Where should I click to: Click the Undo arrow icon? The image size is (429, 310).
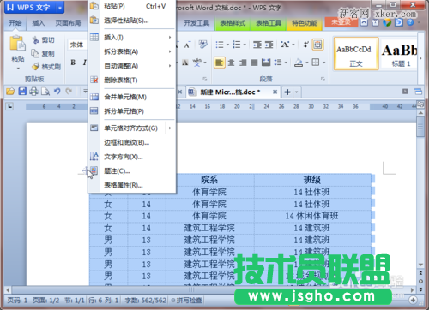(x=57, y=92)
